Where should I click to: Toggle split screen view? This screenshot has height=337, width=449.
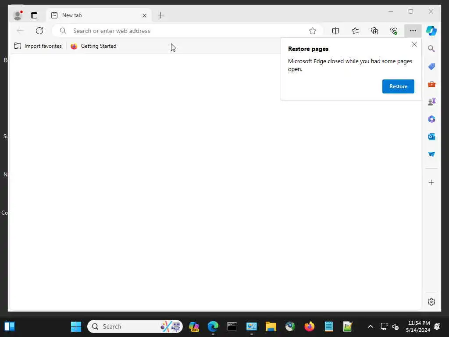pos(335,31)
